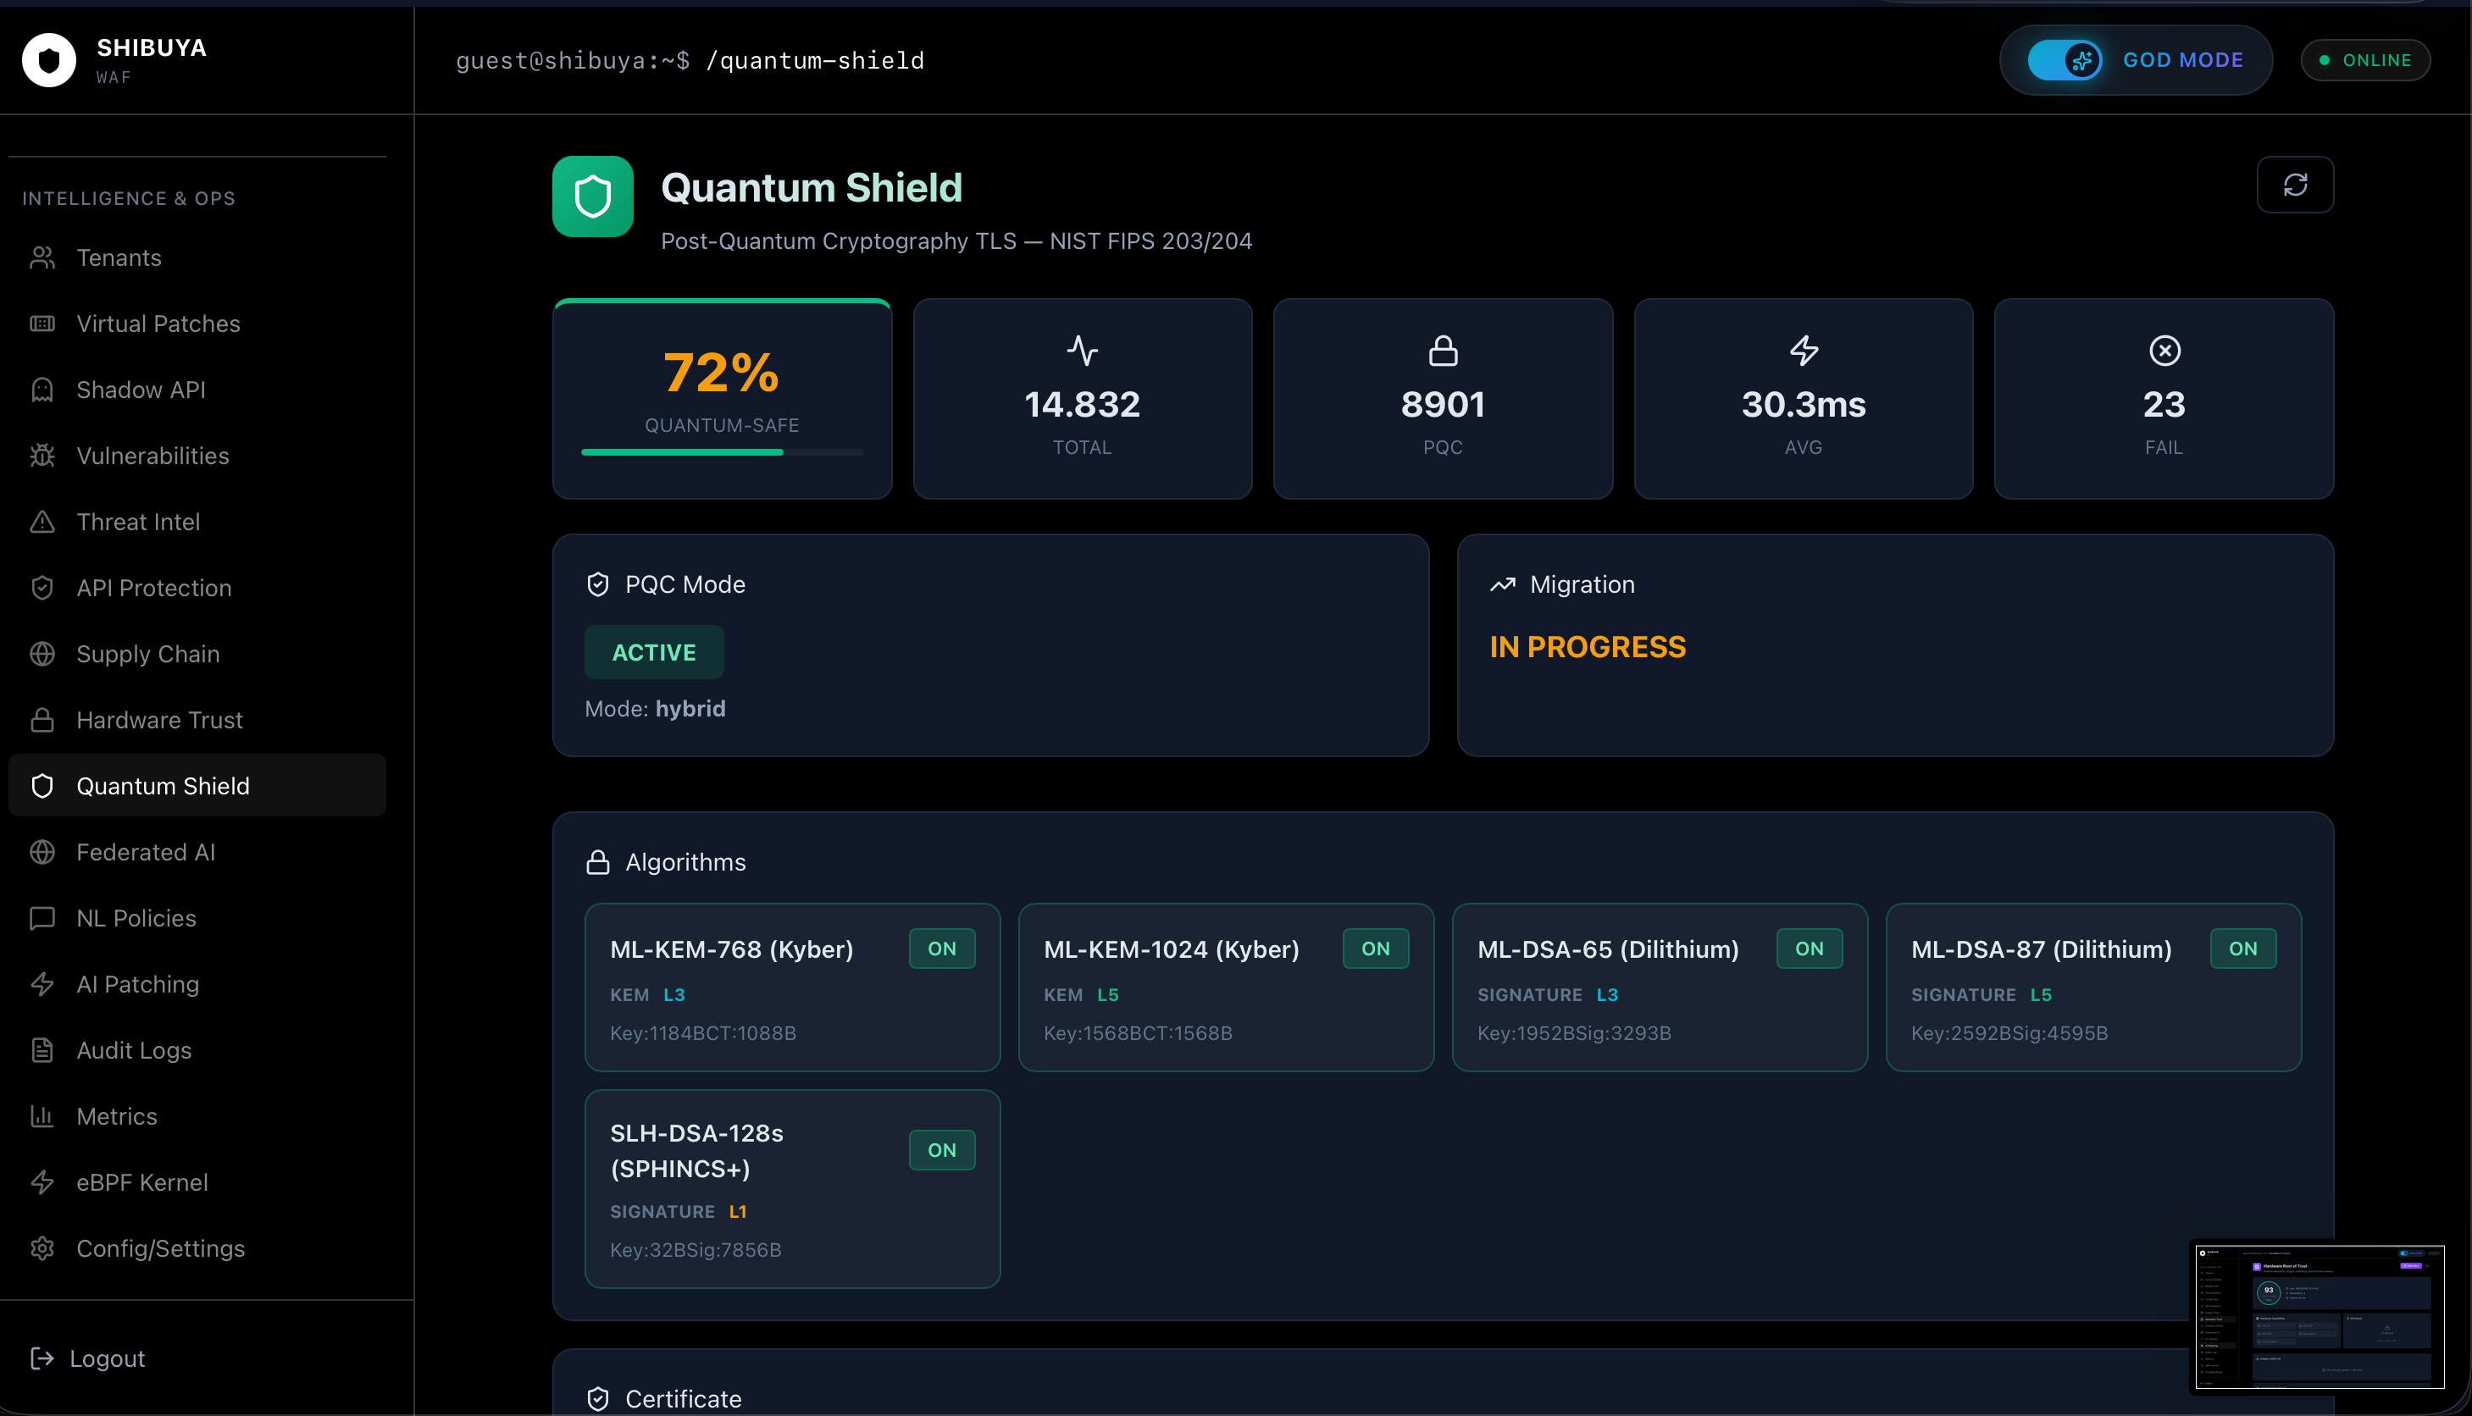2472x1416 pixels.
Task: Disable SLH-DSA-128s (SPHINCS+) ON badge
Action: 940,1150
